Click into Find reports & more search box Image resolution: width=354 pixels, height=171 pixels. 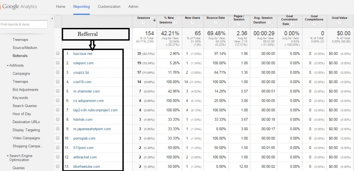[x=24, y=24]
